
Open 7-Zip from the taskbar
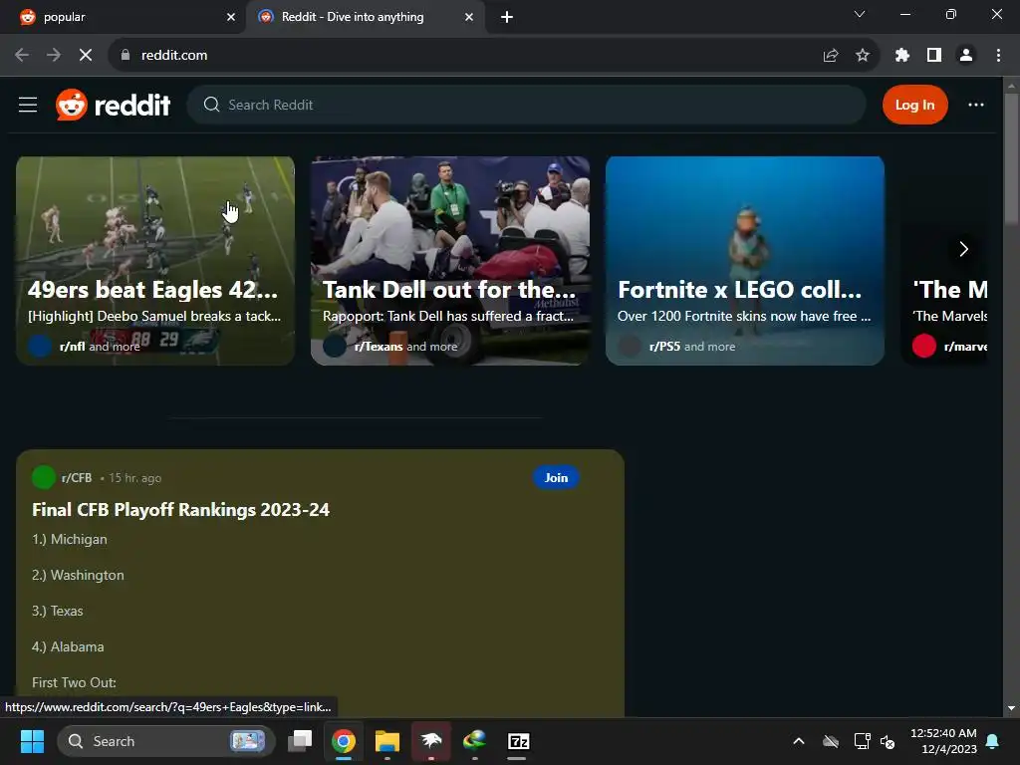[518, 741]
